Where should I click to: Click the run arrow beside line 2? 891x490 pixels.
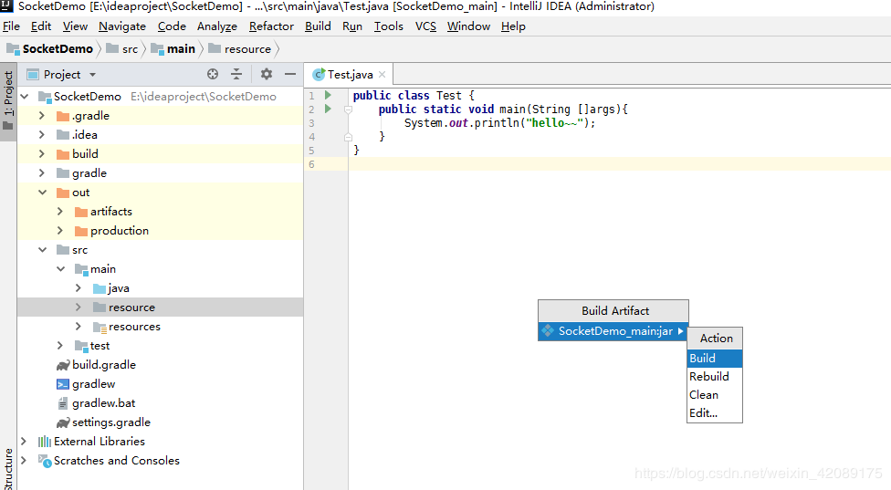click(x=328, y=109)
